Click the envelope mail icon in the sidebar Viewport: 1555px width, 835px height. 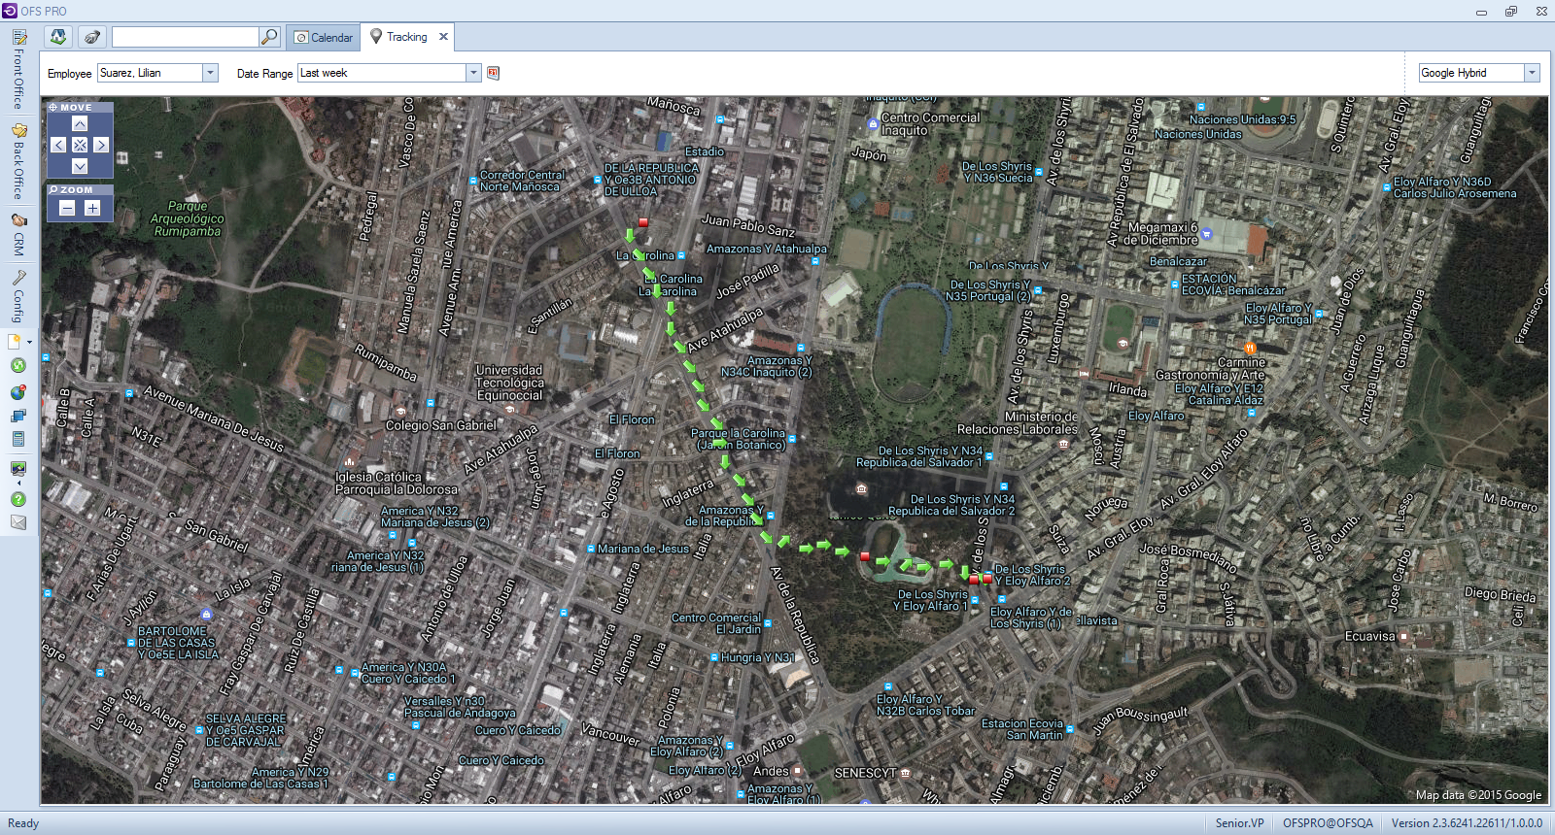coord(17,522)
